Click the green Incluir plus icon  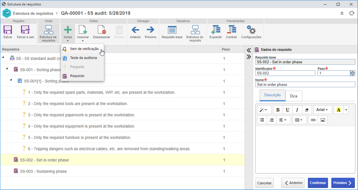pyautogui.click(x=68, y=30)
